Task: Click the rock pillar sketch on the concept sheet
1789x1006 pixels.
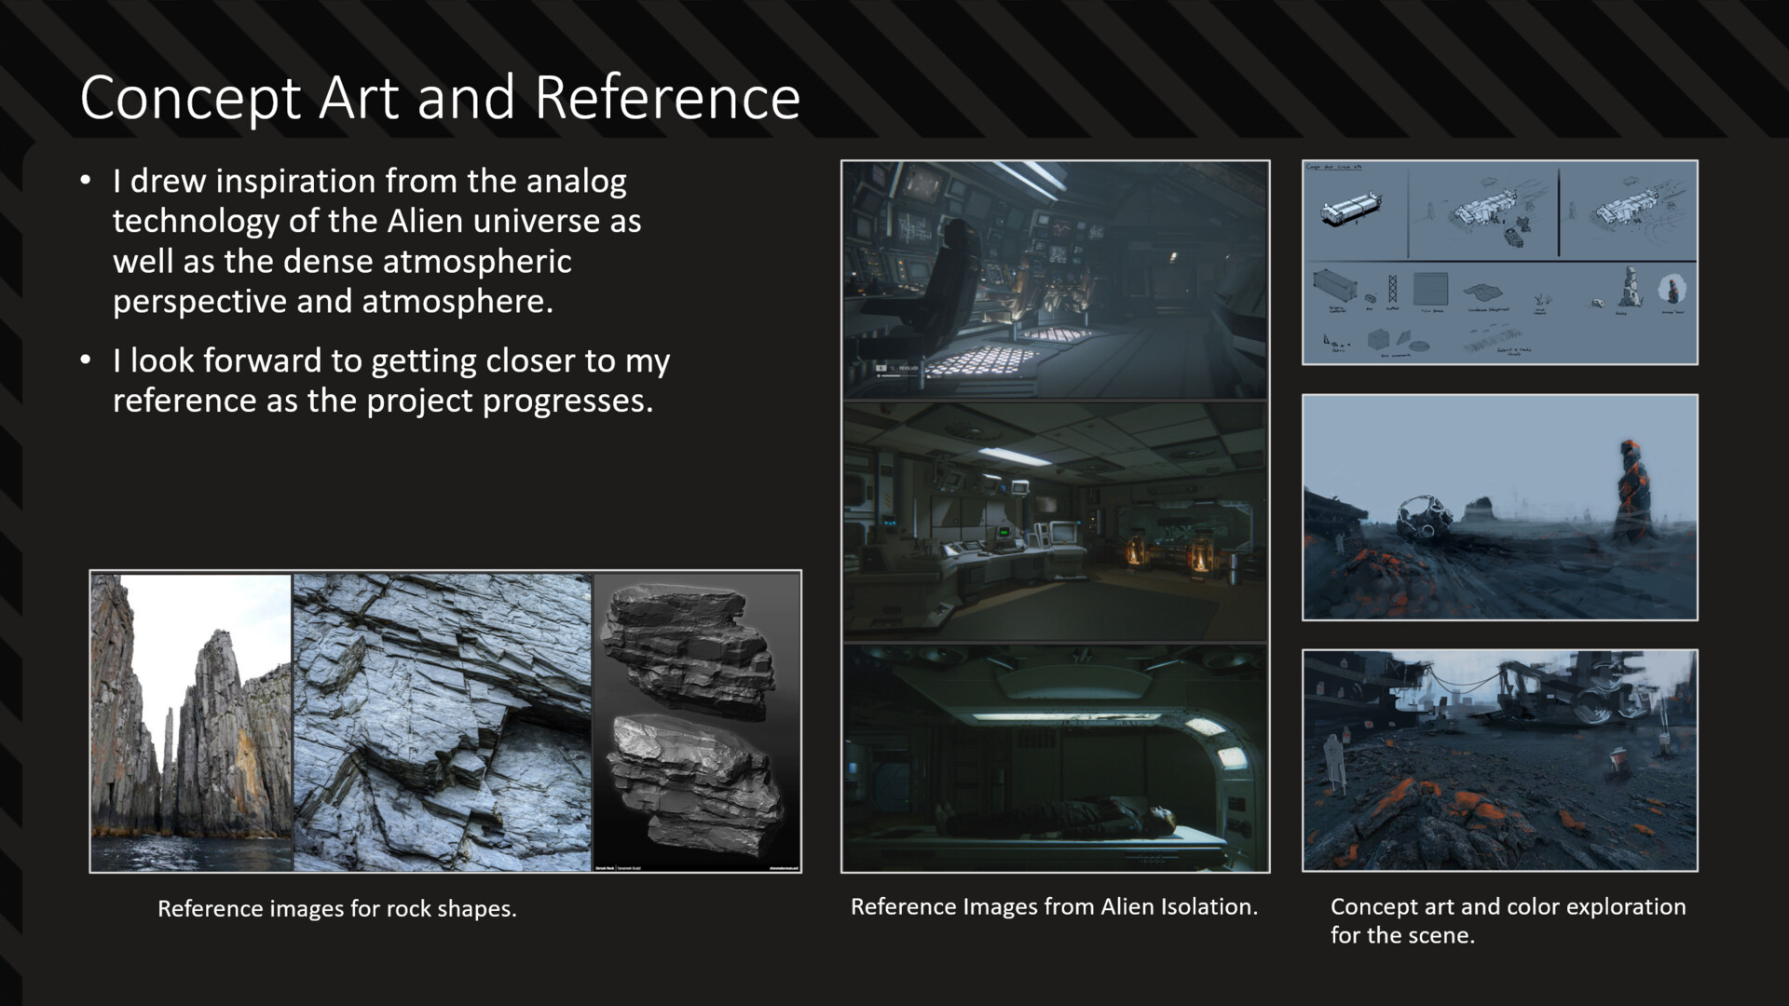Action: click(x=1631, y=287)
